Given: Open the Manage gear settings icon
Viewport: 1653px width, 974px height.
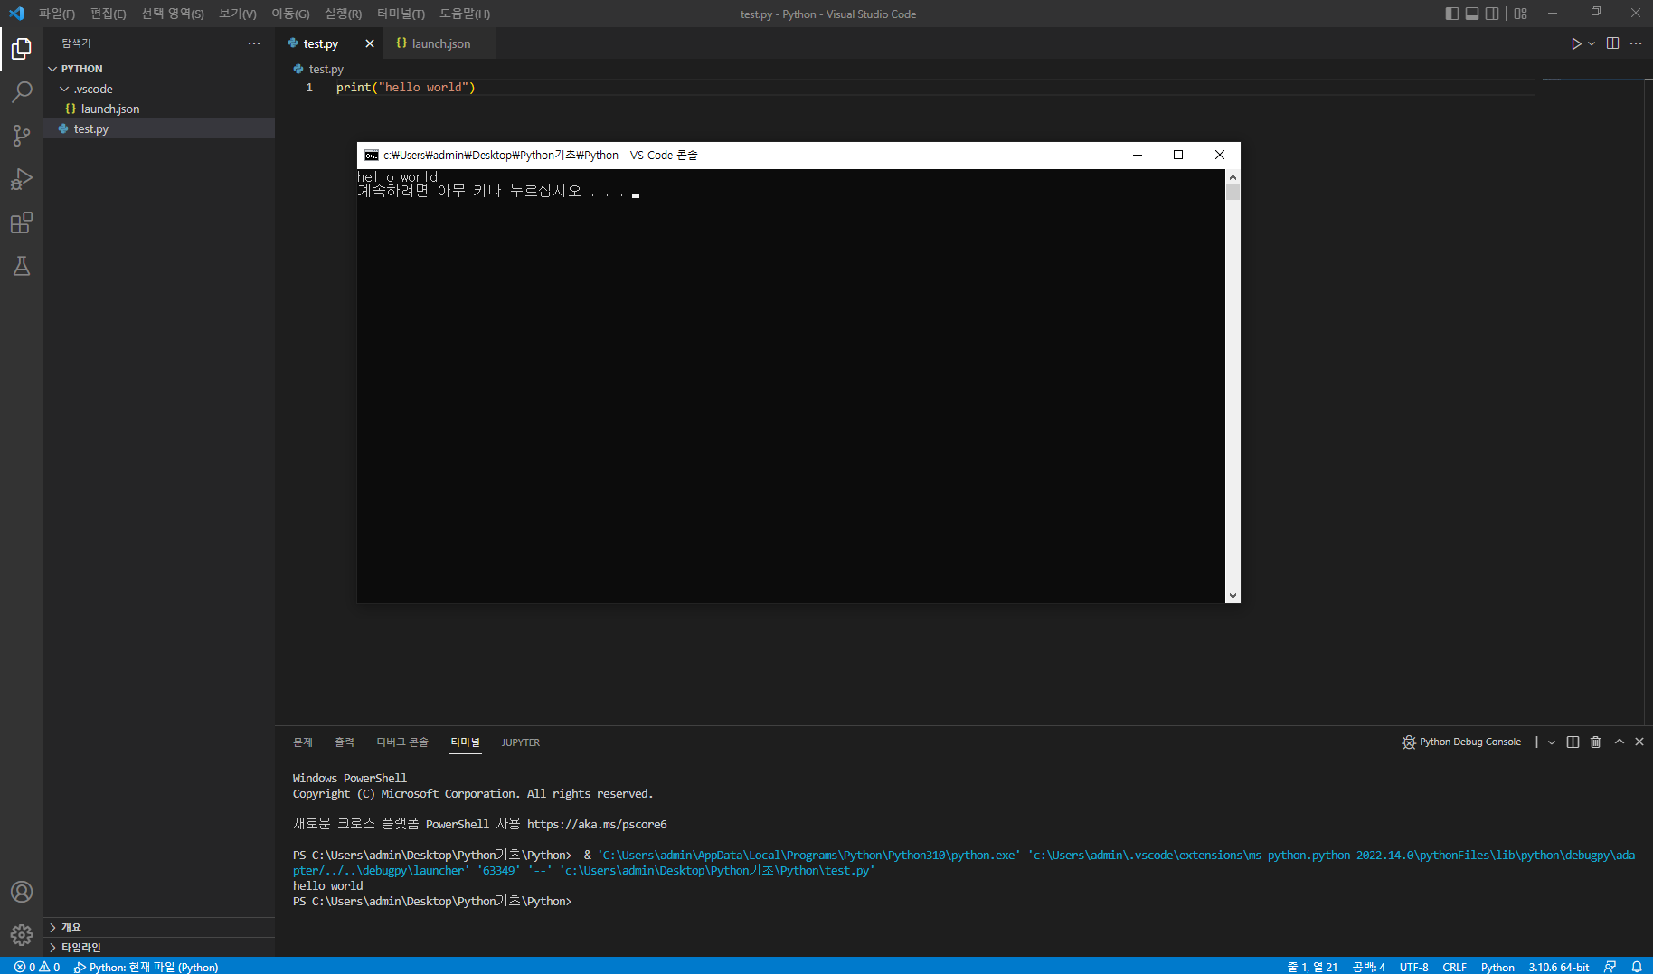Looking at the screenshot, I should coord(22,935).
